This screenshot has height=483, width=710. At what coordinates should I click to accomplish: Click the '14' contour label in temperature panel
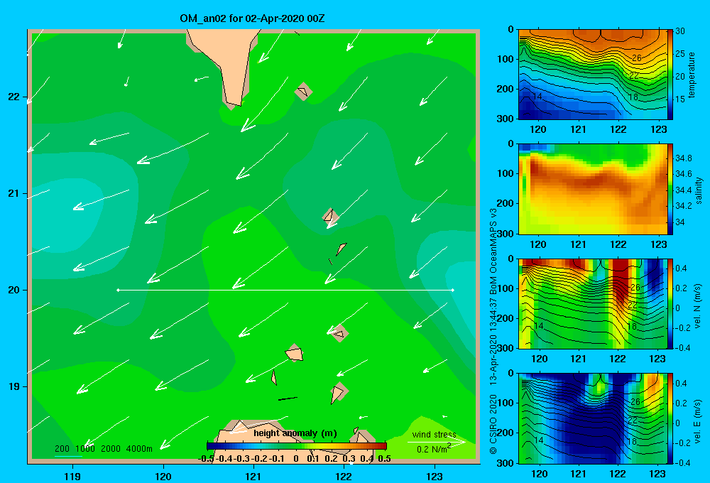(537, 97)
